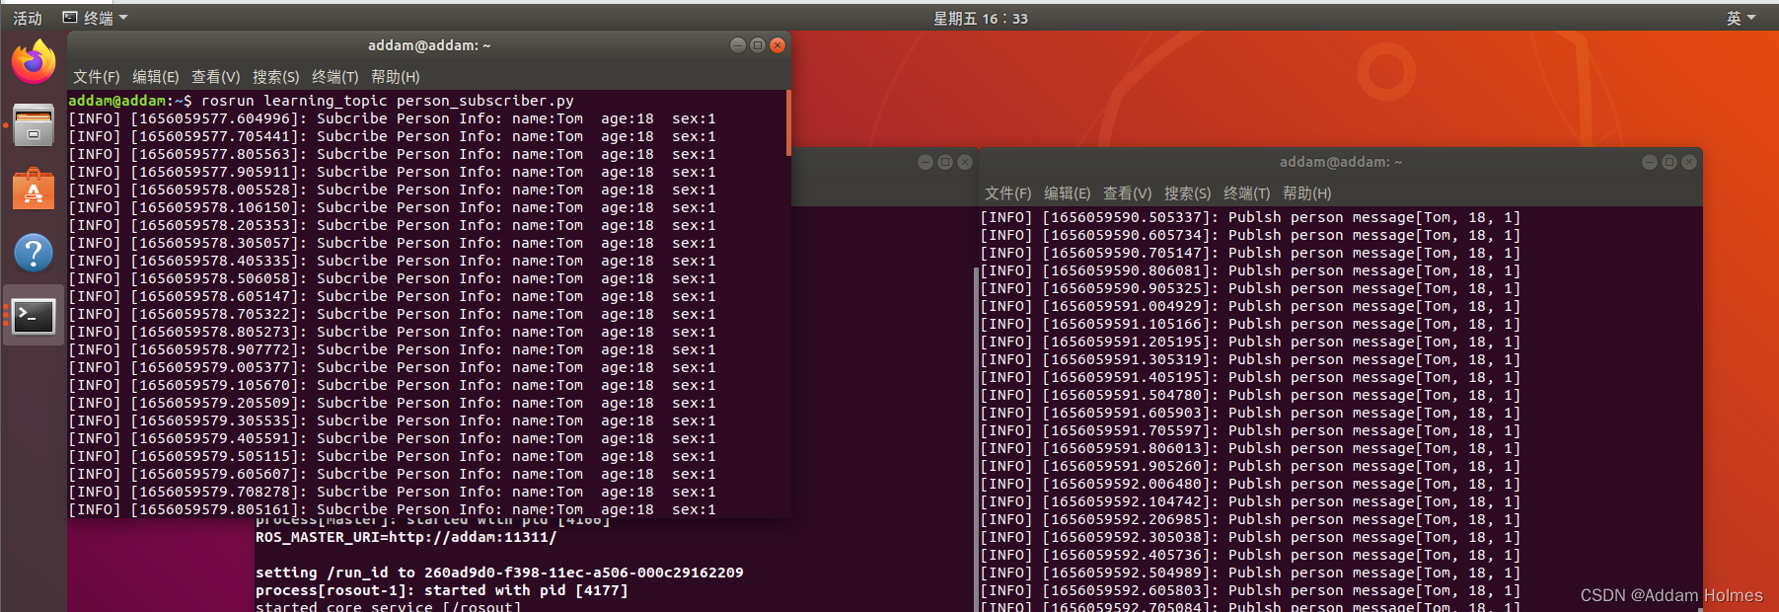Viewport: 1779px width, 612px height.
Task: Close the publisher terminal window
Action: (x=1689, y=162)
